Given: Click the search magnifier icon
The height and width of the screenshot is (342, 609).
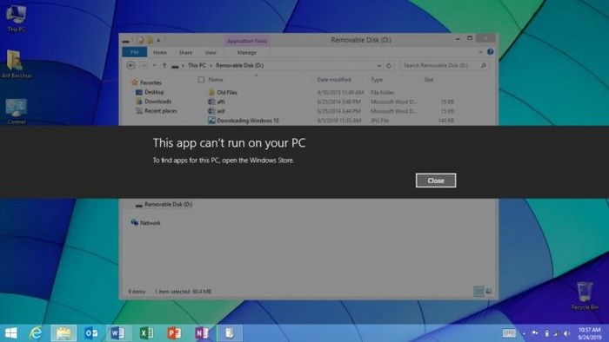Looking at the screenshot, I should tap(484, 65).
